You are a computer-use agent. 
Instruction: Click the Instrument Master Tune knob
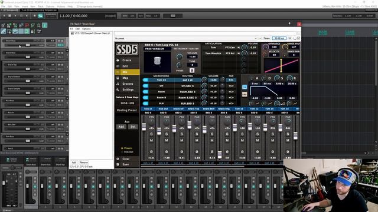pyautogui.click(x=180, y=65)
